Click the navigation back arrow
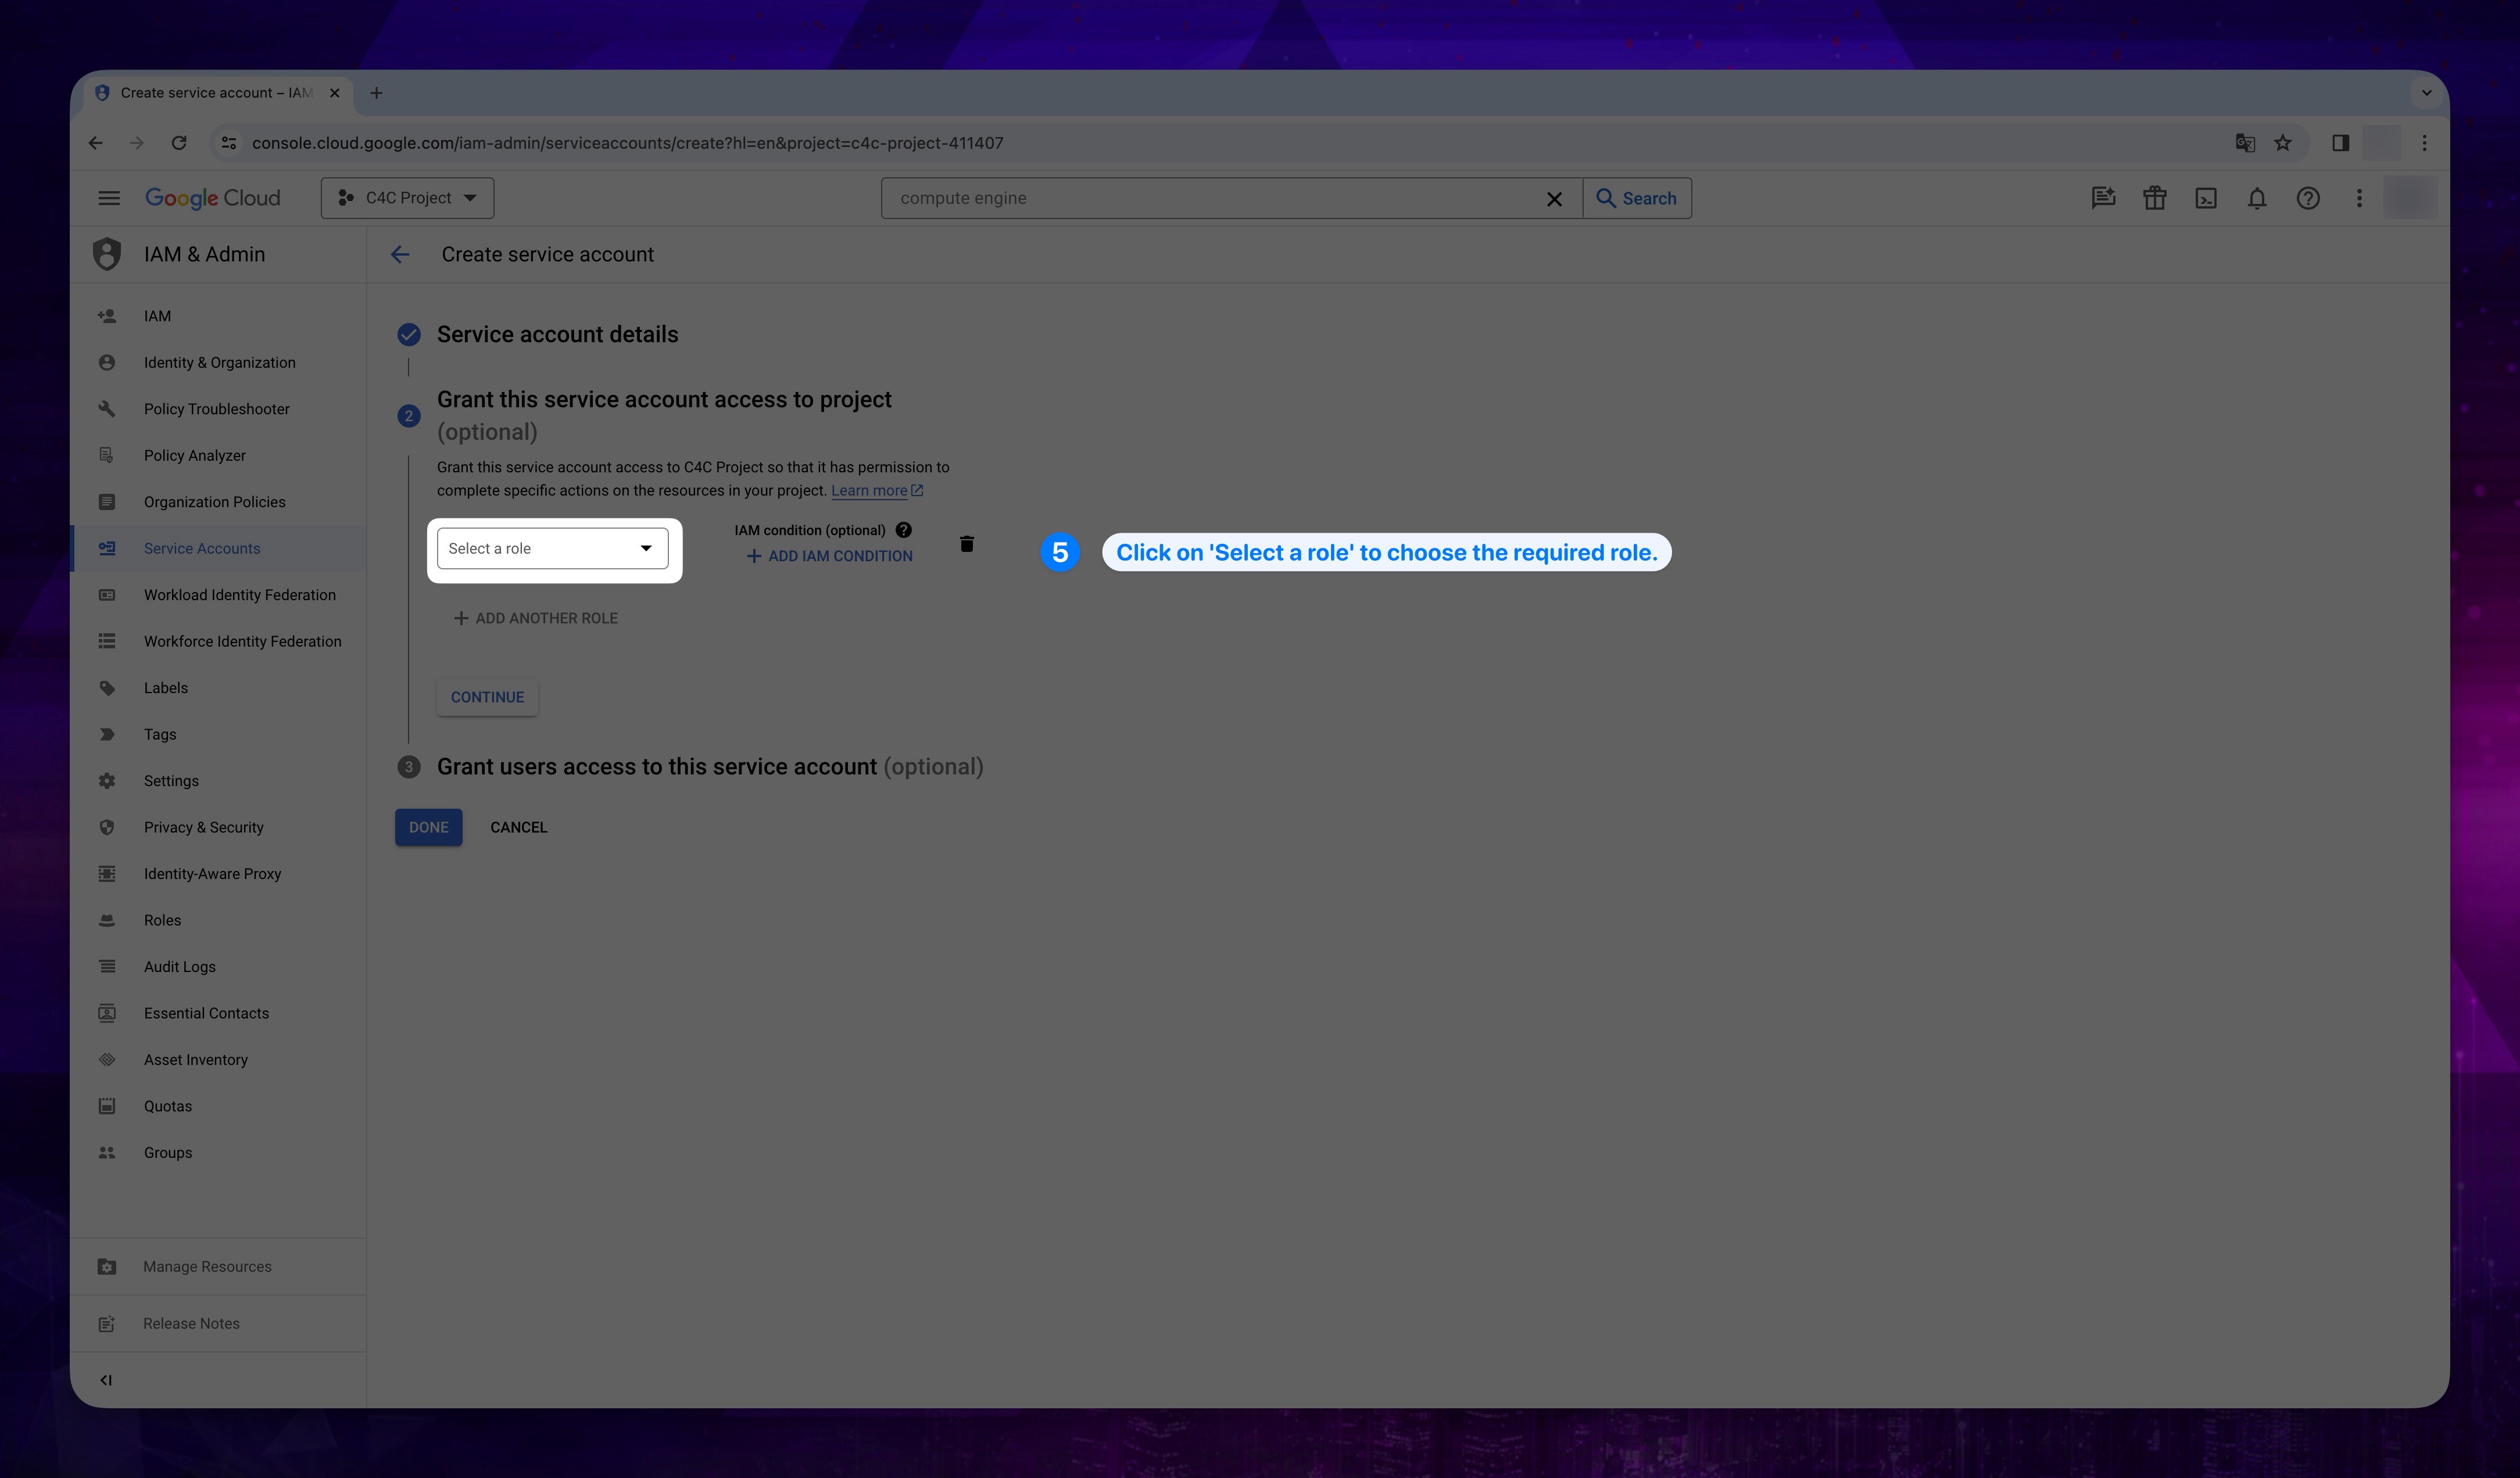Image resolution: width=2520 pixels, height=1478 pixels. 399,253
